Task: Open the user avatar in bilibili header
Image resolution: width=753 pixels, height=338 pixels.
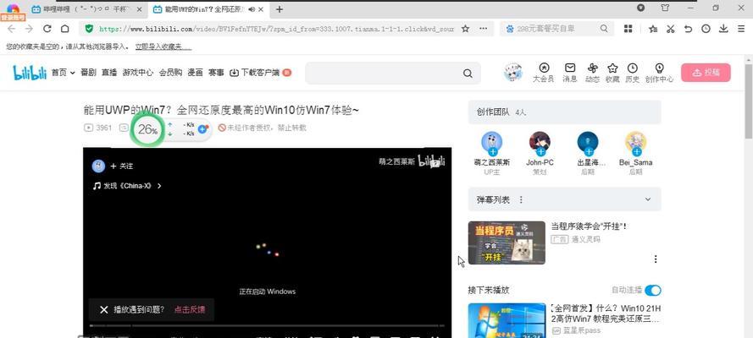Action: 513,73
